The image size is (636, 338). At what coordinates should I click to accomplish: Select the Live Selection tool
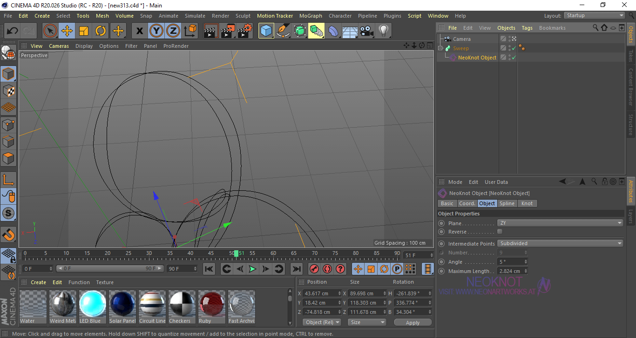(50, 31)
